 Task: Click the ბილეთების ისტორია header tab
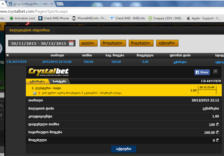click(29, 30)
